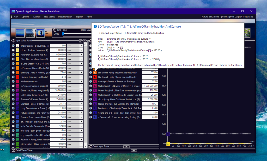This screenshot has width=267, height=161.
Task: Open dropdown for President's Palace, Russia row
Action: tap(81, 99)
